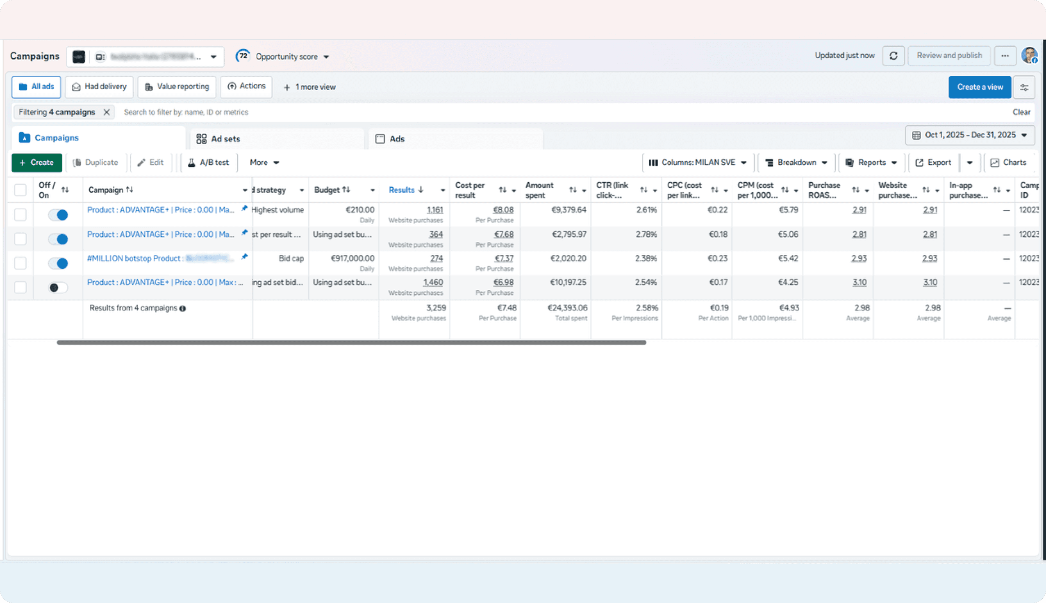Screen dimensions: 1046x603
Task: Open the view settings sliders icon
Action: pos(1024,87)
